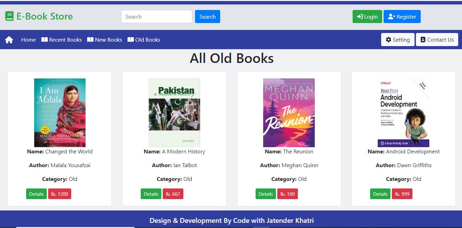Image resolution: width=462 pixels, height=228 pixels.
Task: Click the open-book icon beside Recent Books
Action: (x=44, y=40)
